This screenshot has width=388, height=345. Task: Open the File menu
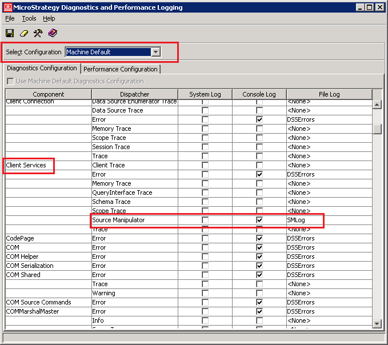point(10,19)
